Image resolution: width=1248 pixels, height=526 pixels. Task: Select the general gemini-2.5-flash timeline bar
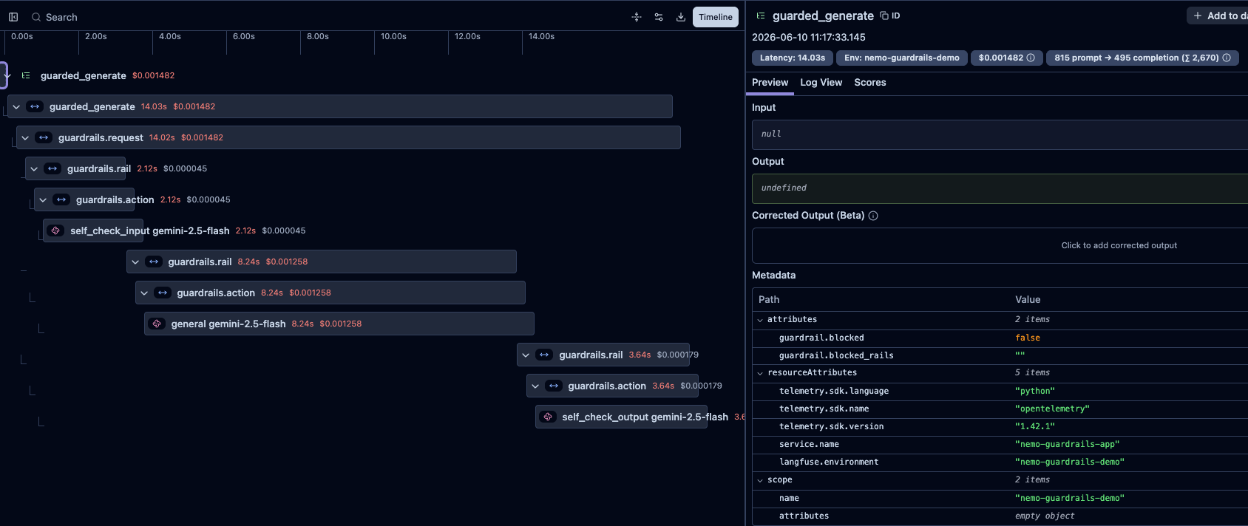[x=339, y=324]
